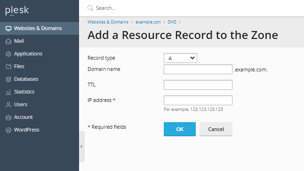Click the 'For example, 123.123.123.123' hint text
This screenshot has height=171, width=304.
point(193,109)
